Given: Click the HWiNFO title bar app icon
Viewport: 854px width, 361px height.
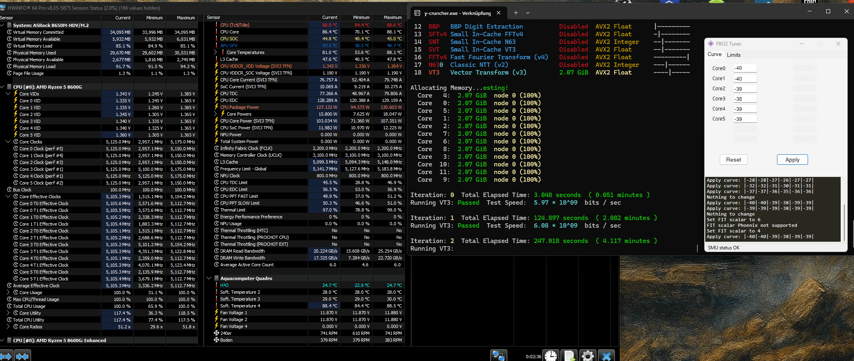Looking at the screenshot, I should point(3,8).
